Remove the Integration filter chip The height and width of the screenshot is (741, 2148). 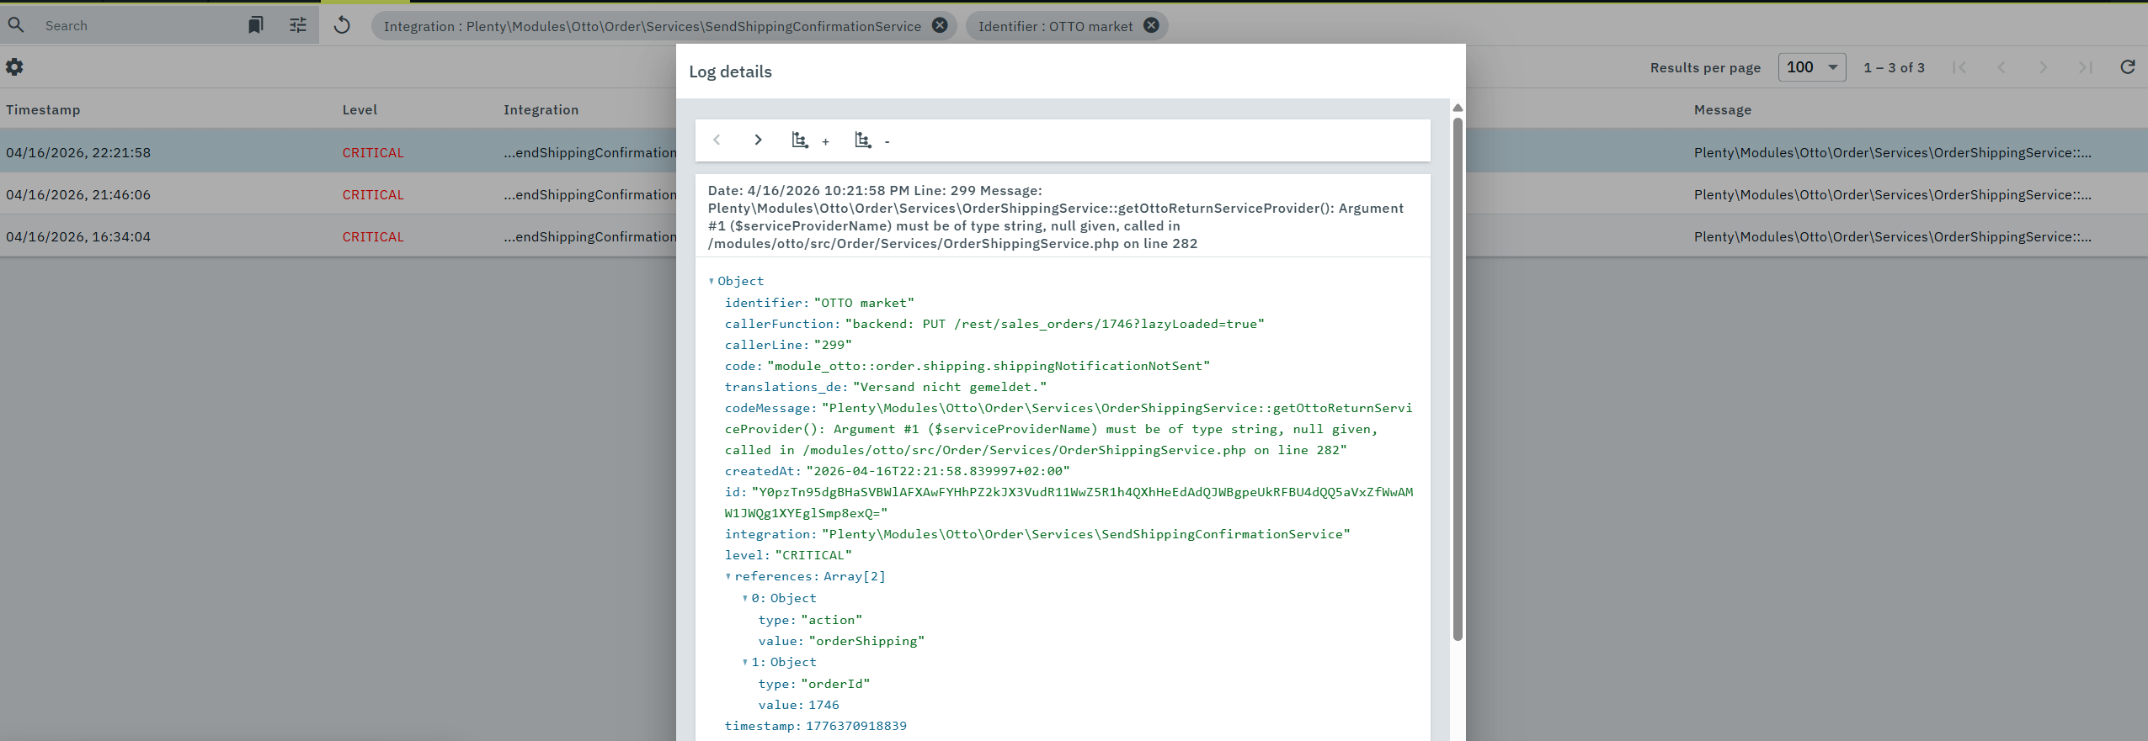coord(940,25)
